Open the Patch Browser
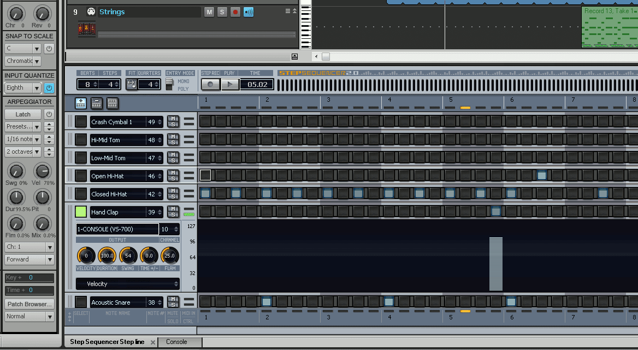Viewport: 638px width, 350px height. [x=29, y=304]
